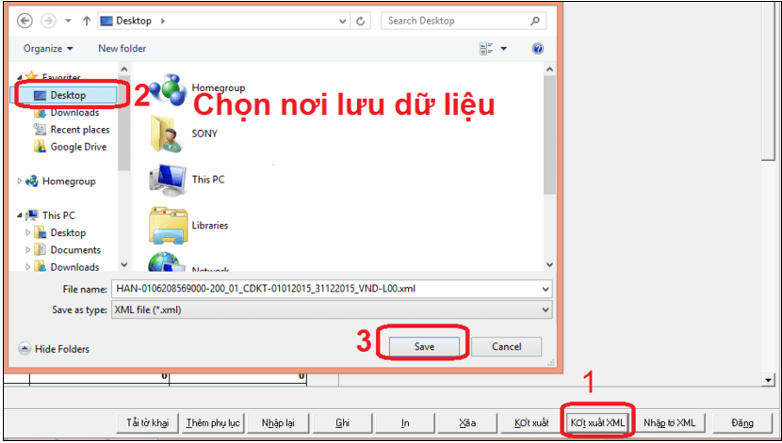The width and height of the screenshot is (782, 443).
Task: Click the Nhập lại button
Action: point(278,423)
